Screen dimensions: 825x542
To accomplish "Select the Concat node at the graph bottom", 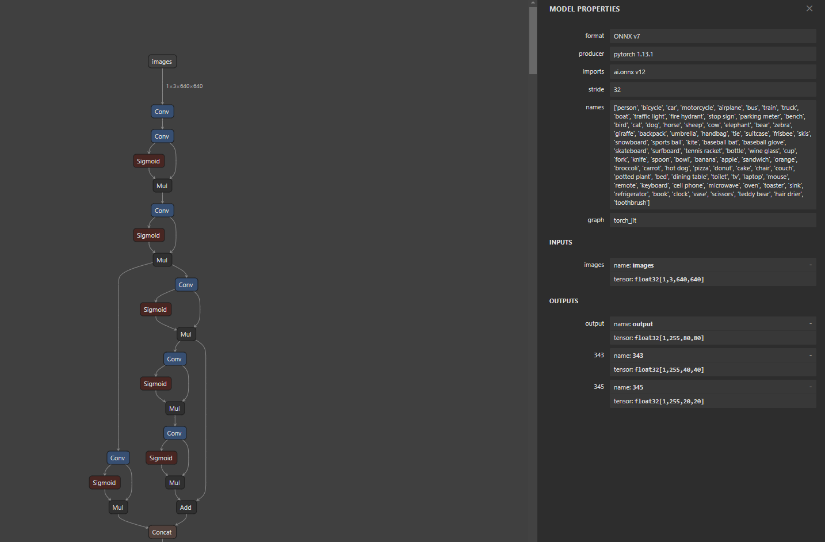I will [x=162, y=532].
